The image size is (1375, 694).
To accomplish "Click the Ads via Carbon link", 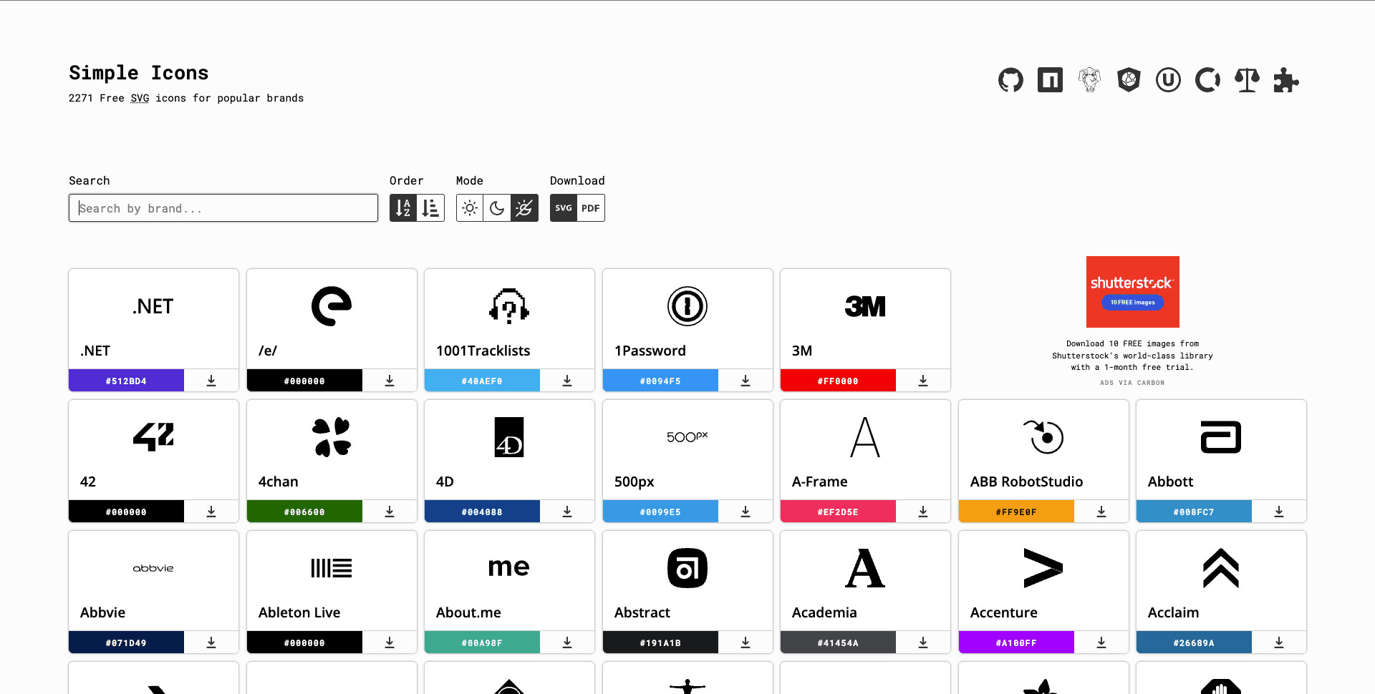I will 1132,383.
